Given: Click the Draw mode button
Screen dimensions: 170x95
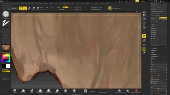Looking at the screenshot, I should click(x=25, y=8).
